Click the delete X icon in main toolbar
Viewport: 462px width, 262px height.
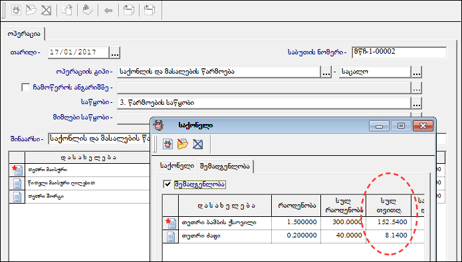click(x=46, y=11)
